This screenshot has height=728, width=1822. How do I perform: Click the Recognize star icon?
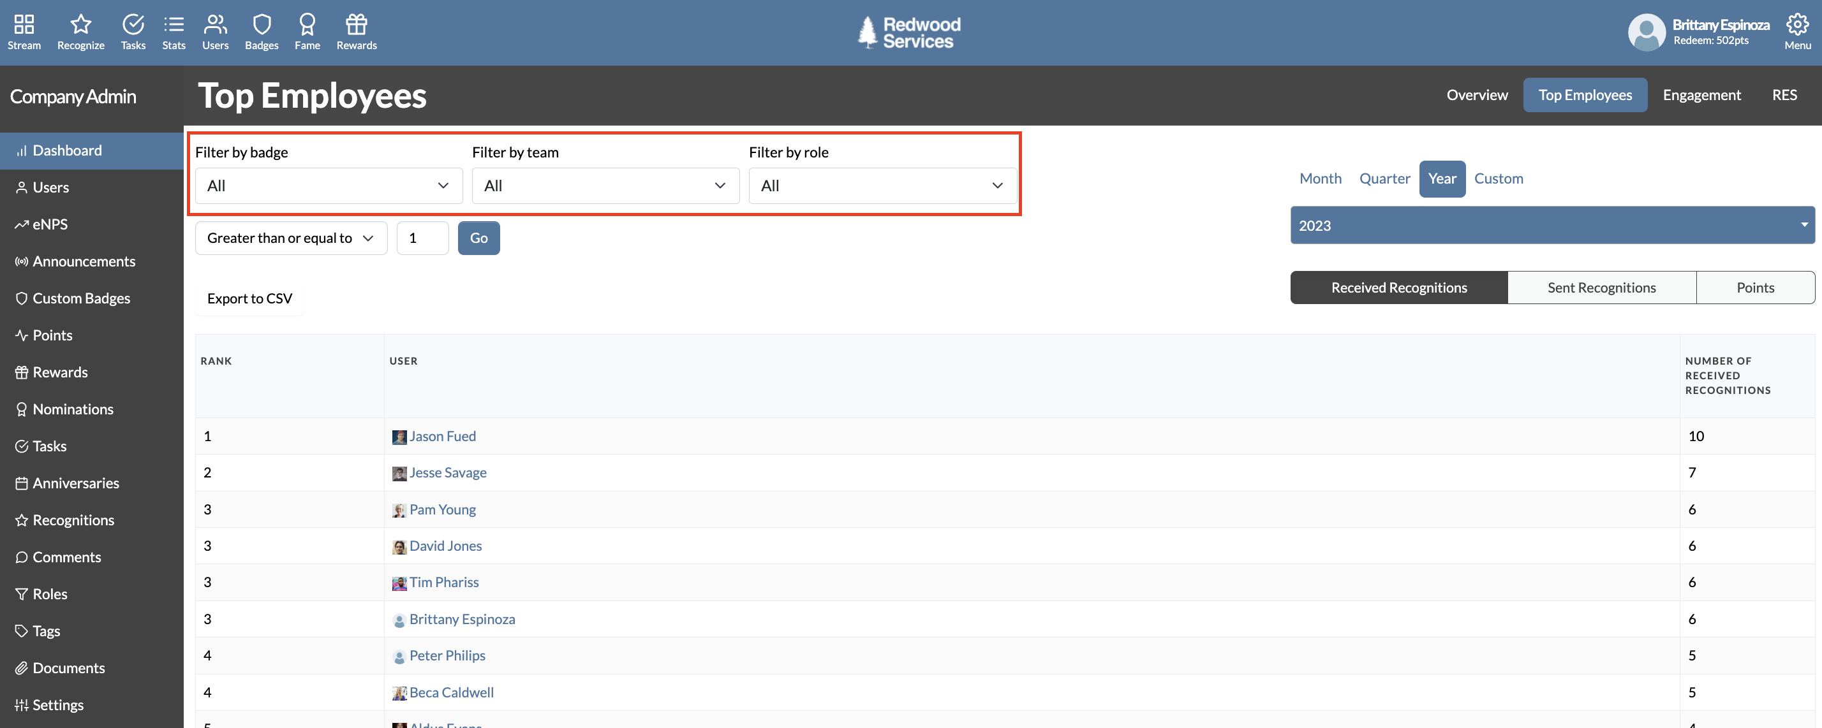[80, 25]
